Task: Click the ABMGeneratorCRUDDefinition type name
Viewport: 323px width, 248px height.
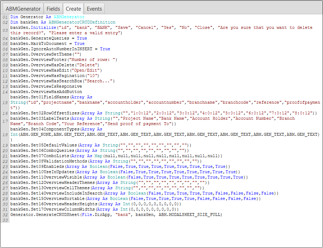Action: tap(82, 22)
